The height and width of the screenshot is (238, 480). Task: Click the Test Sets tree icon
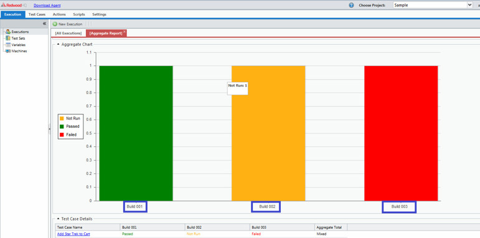[8, 38]
